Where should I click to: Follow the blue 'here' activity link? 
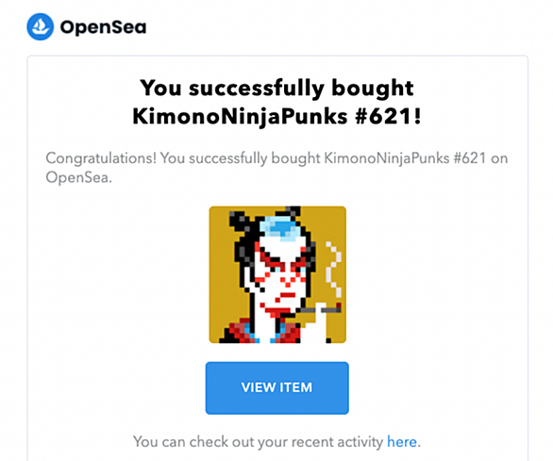coord(402,441)
